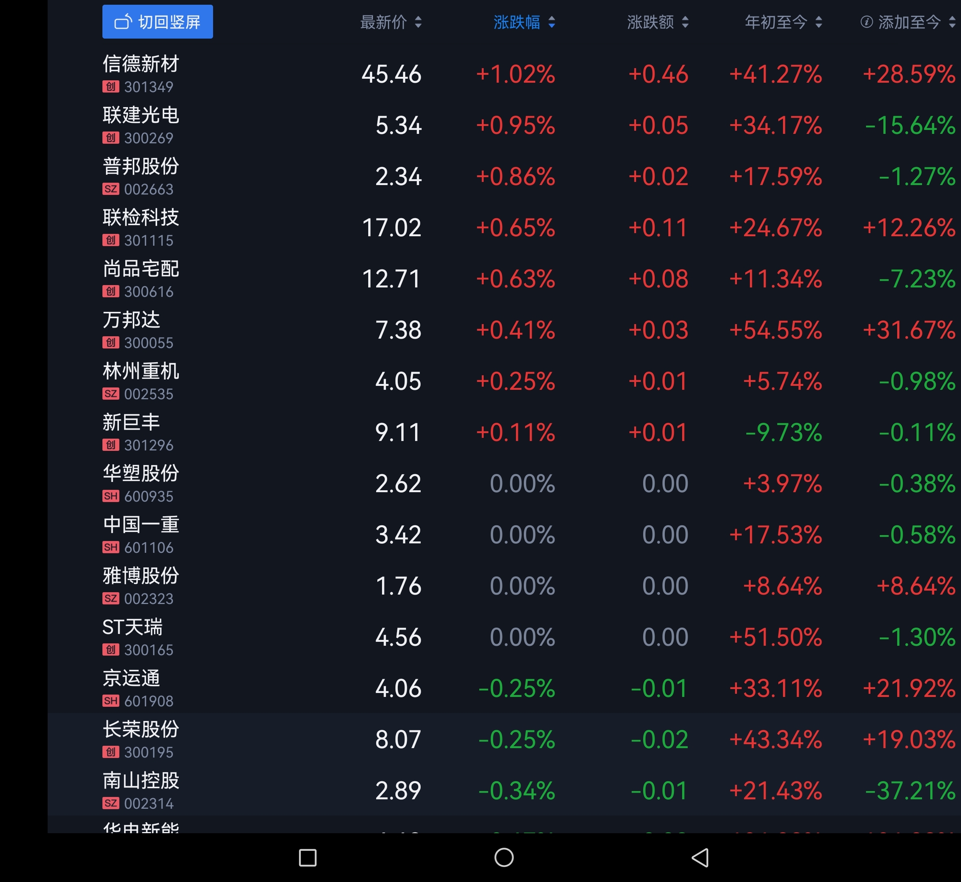The width and height of the screenshot is (961, 882).
Task: Open the 京运通 stock name
Action: point(131,678)
